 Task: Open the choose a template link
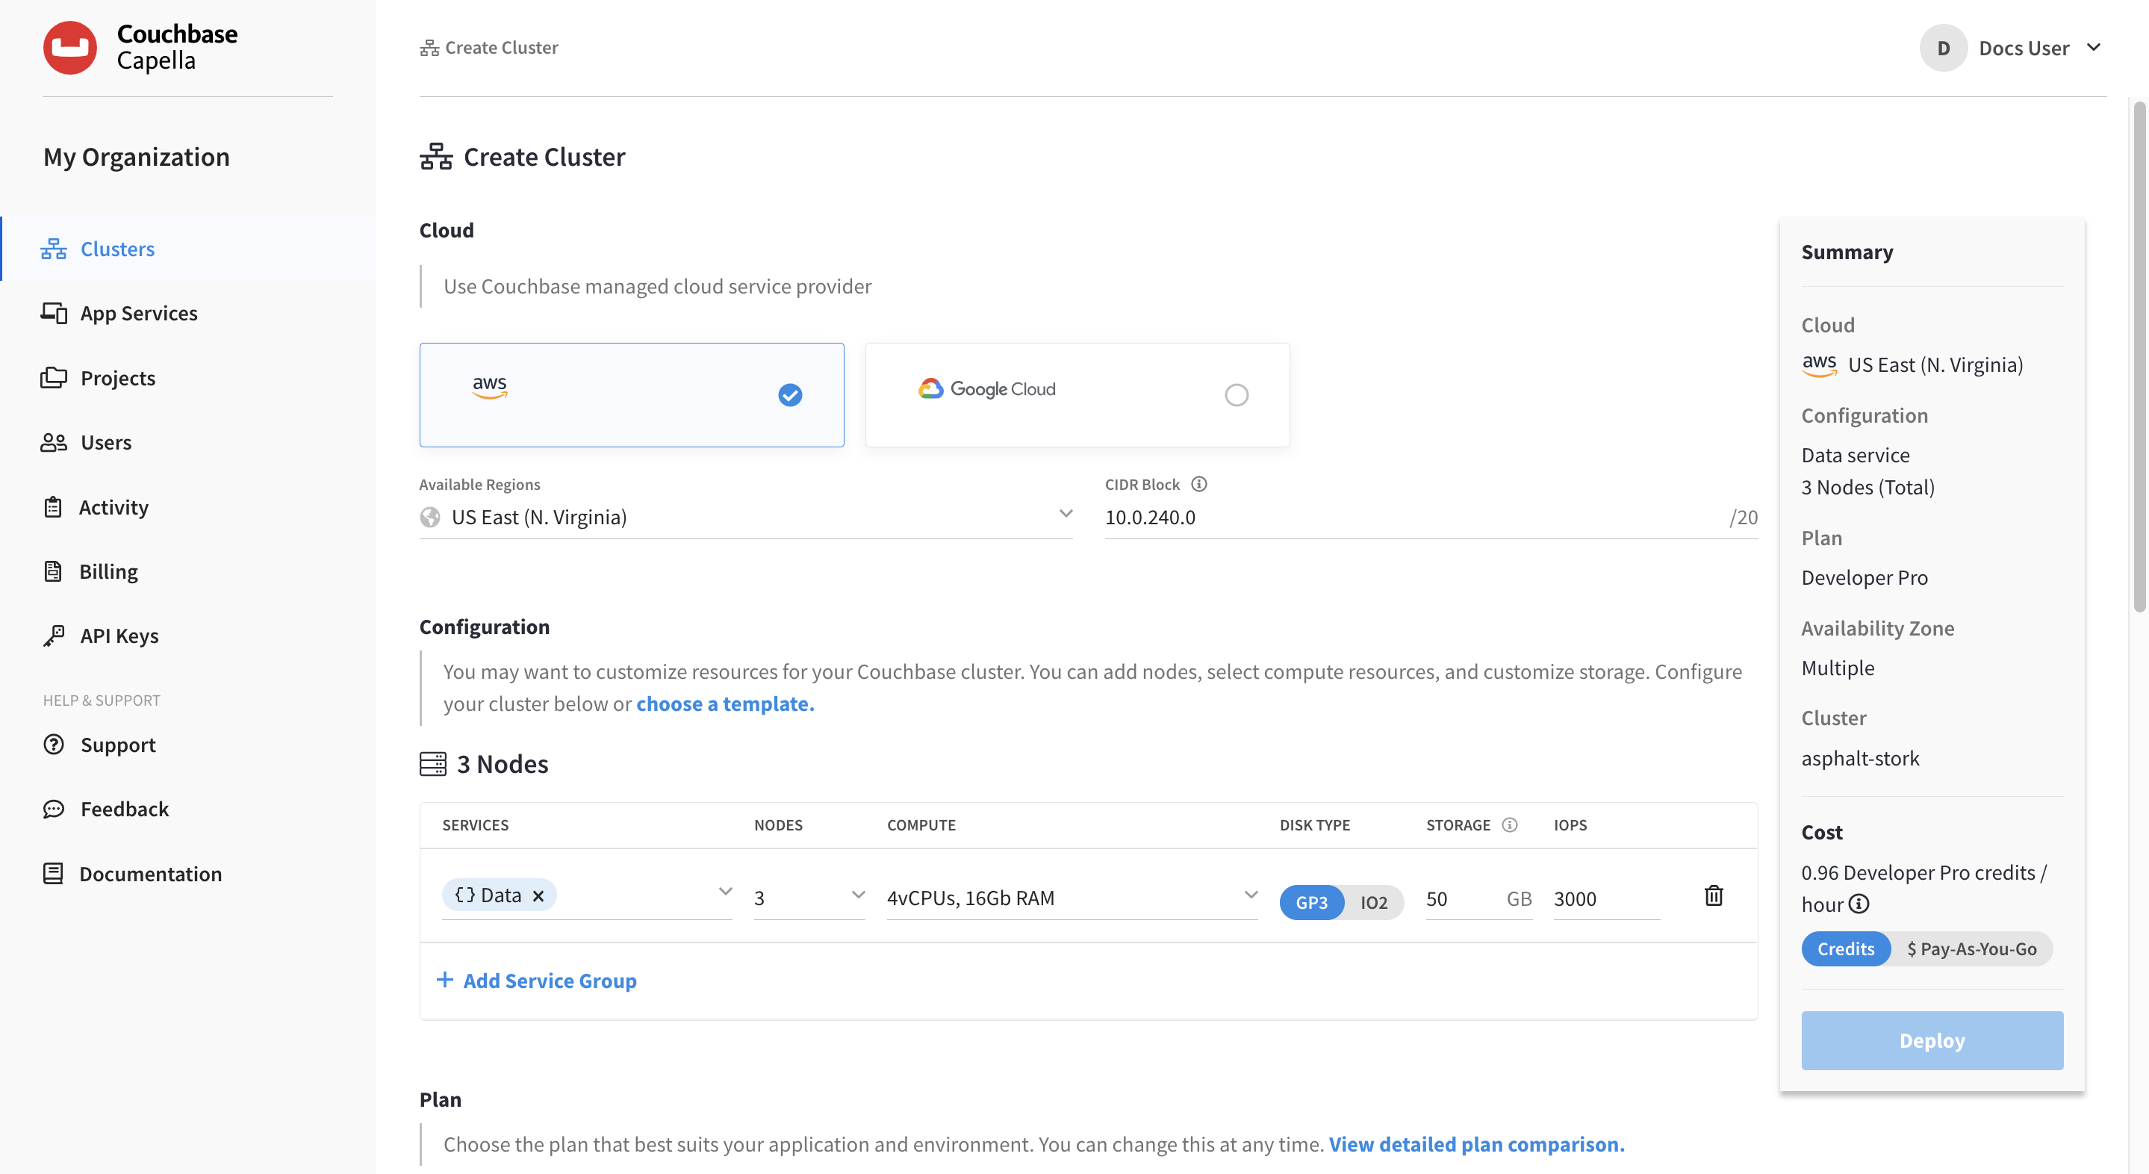click(x=724, y=704)
